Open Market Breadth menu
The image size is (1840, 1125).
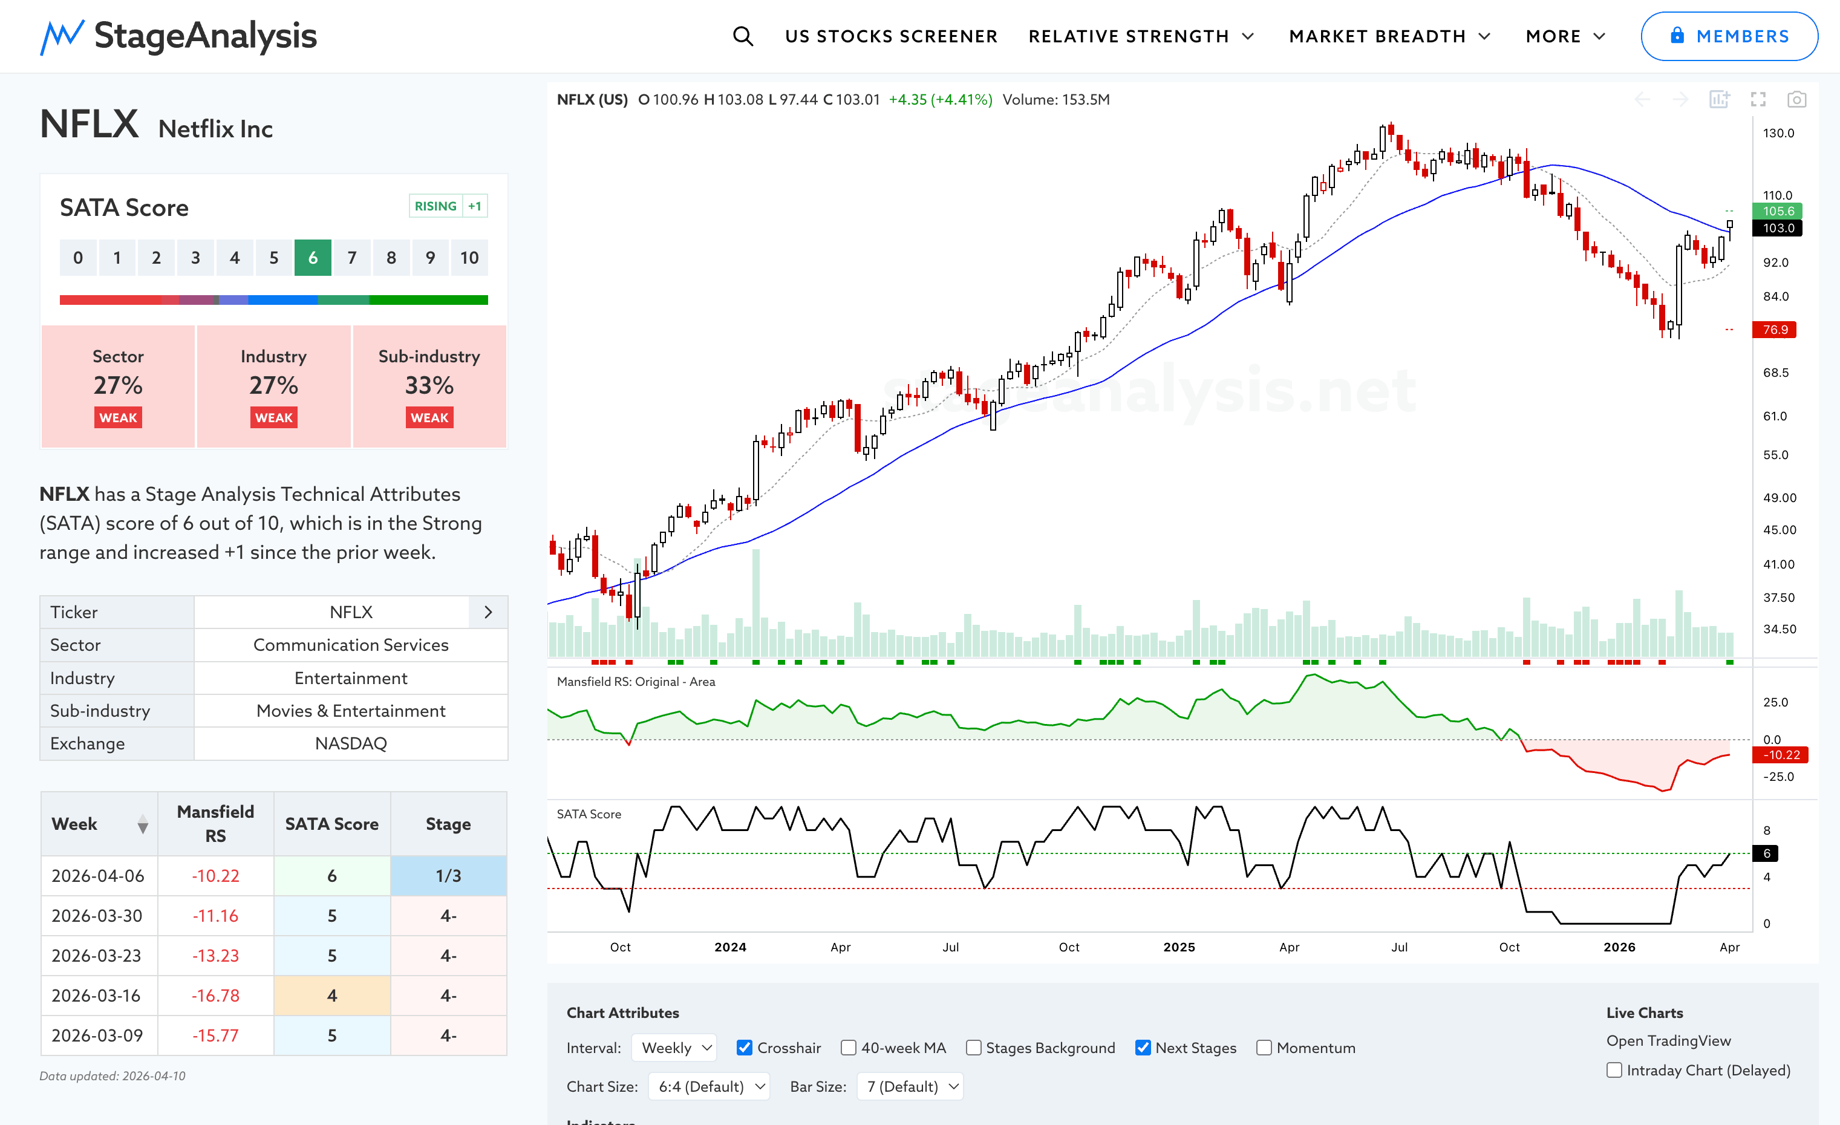[1389, 36]
